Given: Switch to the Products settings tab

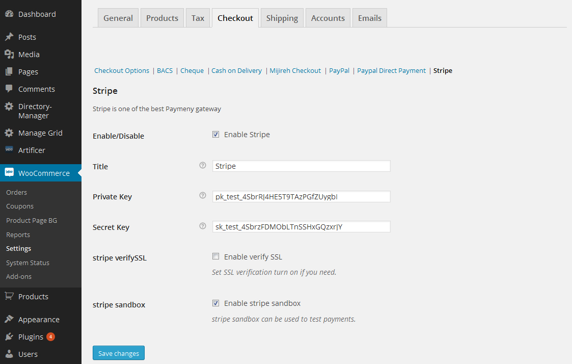Looking at the screenshot, I should [x=162, y=18].
